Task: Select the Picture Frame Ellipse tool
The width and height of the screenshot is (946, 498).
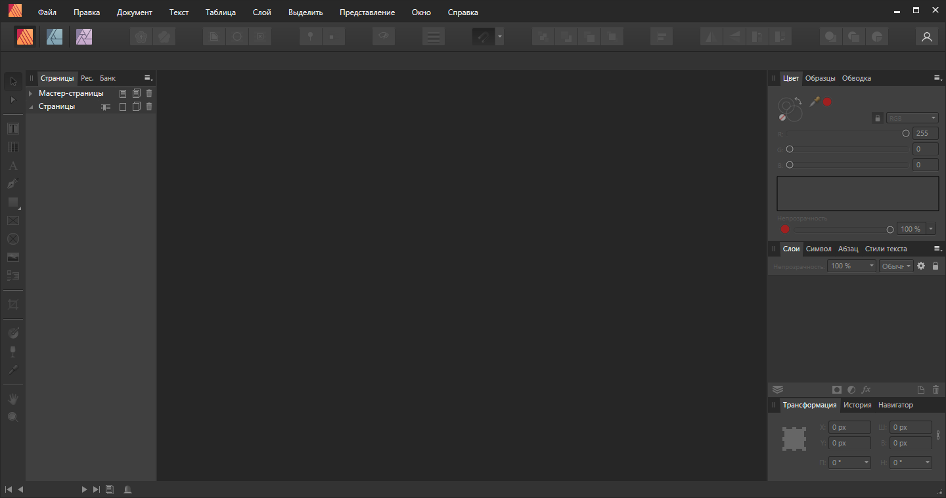Action: (x=13, y=239)
